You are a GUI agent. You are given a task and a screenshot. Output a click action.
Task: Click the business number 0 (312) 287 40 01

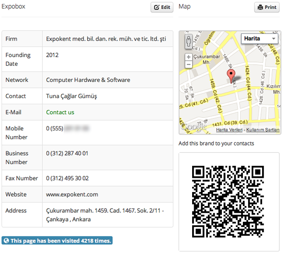[67, 153]
